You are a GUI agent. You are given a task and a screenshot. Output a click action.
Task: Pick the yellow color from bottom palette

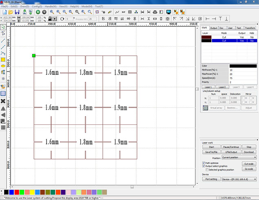click(32, 192)
